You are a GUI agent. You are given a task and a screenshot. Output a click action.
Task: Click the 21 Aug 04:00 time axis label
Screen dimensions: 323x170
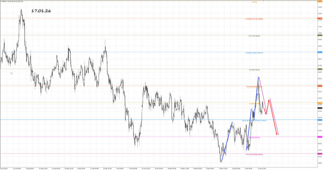(55, 169)
